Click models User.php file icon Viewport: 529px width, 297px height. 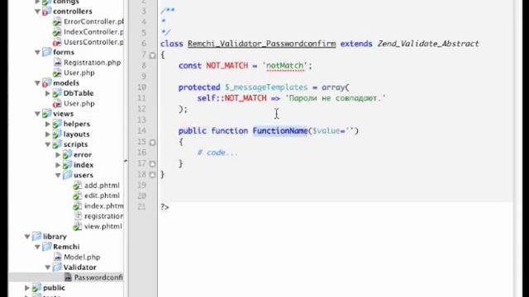pos(57,104)
